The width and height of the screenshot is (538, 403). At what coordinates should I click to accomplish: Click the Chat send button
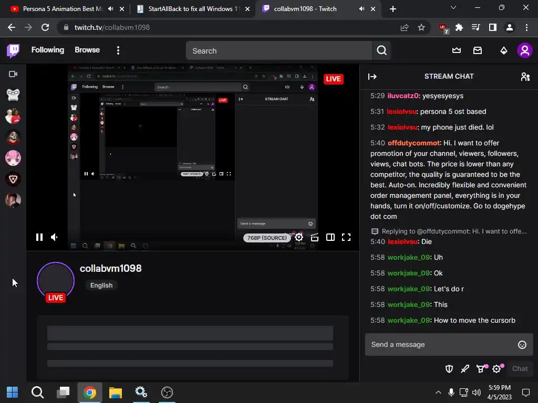tap(520, 369)
